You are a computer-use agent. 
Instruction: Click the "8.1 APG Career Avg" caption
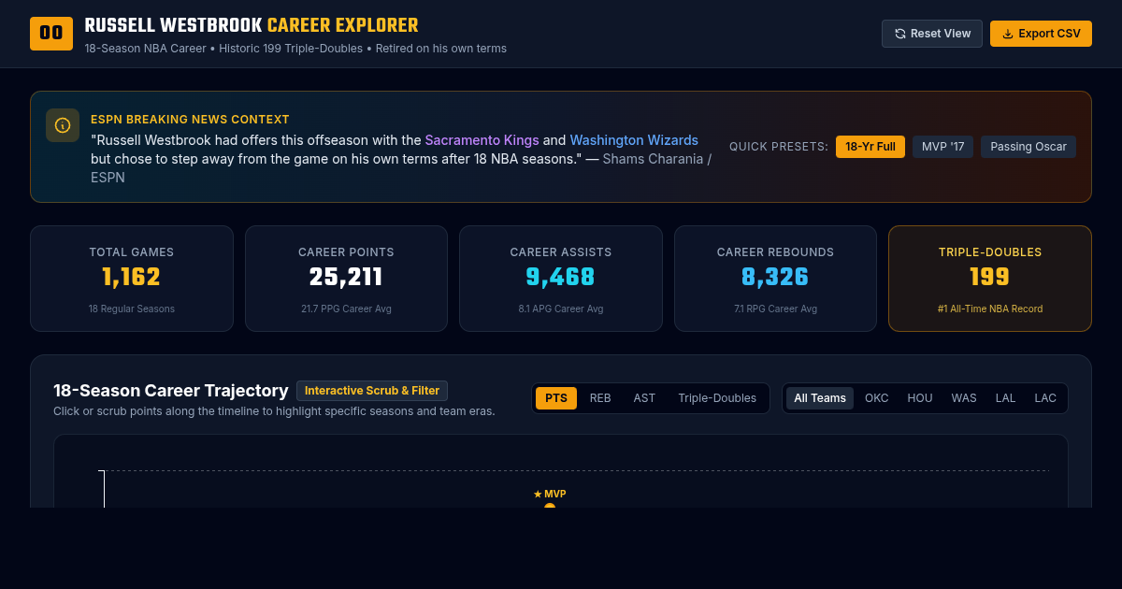coord(561,309)
